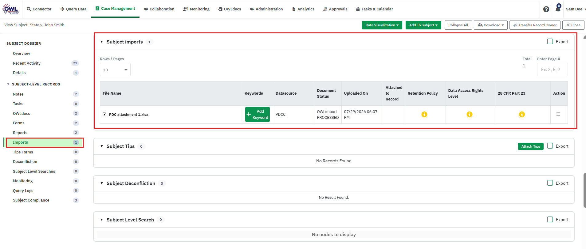Click the Retention Policy info icon
The image size is (586, 249).
(x=424, y=114)
